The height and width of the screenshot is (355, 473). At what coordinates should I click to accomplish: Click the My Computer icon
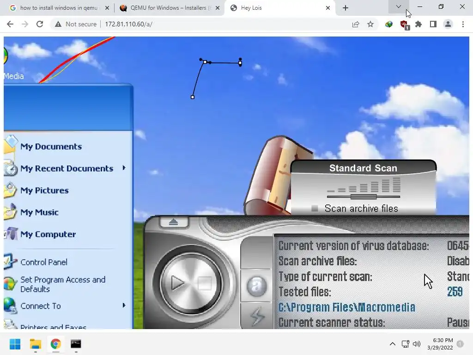click(11, 233)
